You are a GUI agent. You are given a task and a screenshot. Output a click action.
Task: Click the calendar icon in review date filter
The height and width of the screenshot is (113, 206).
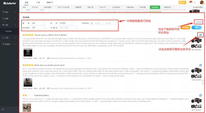click(x=92, y=23)
